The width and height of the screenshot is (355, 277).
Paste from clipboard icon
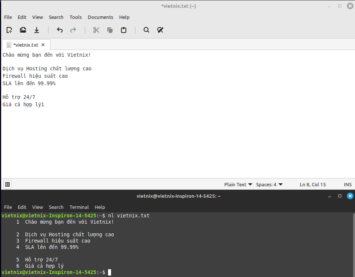pos(124,30)
